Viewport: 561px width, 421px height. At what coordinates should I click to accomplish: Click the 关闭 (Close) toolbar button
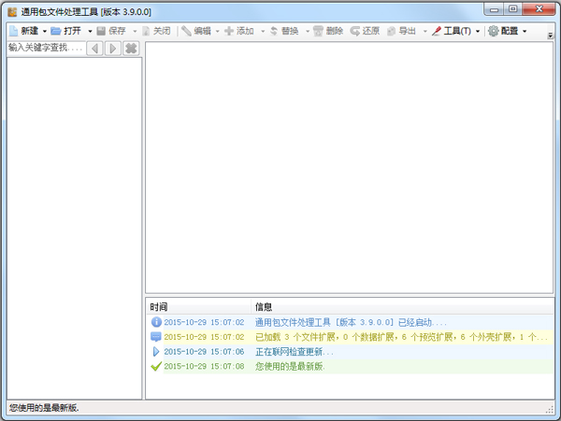click(155, 31)
